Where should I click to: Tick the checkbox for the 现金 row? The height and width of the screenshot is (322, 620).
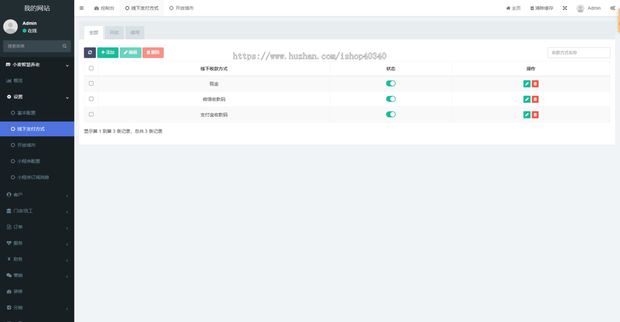pos(91,83)
